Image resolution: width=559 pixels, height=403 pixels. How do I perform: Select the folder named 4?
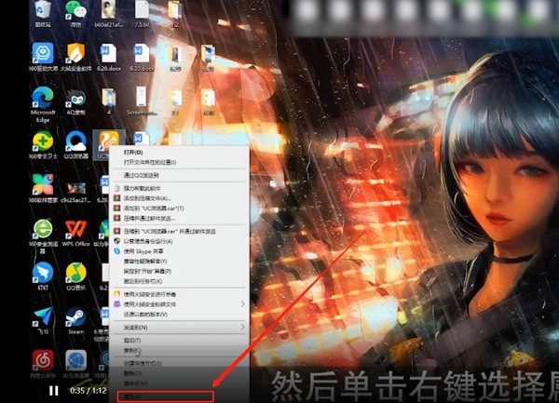(108, 101)
